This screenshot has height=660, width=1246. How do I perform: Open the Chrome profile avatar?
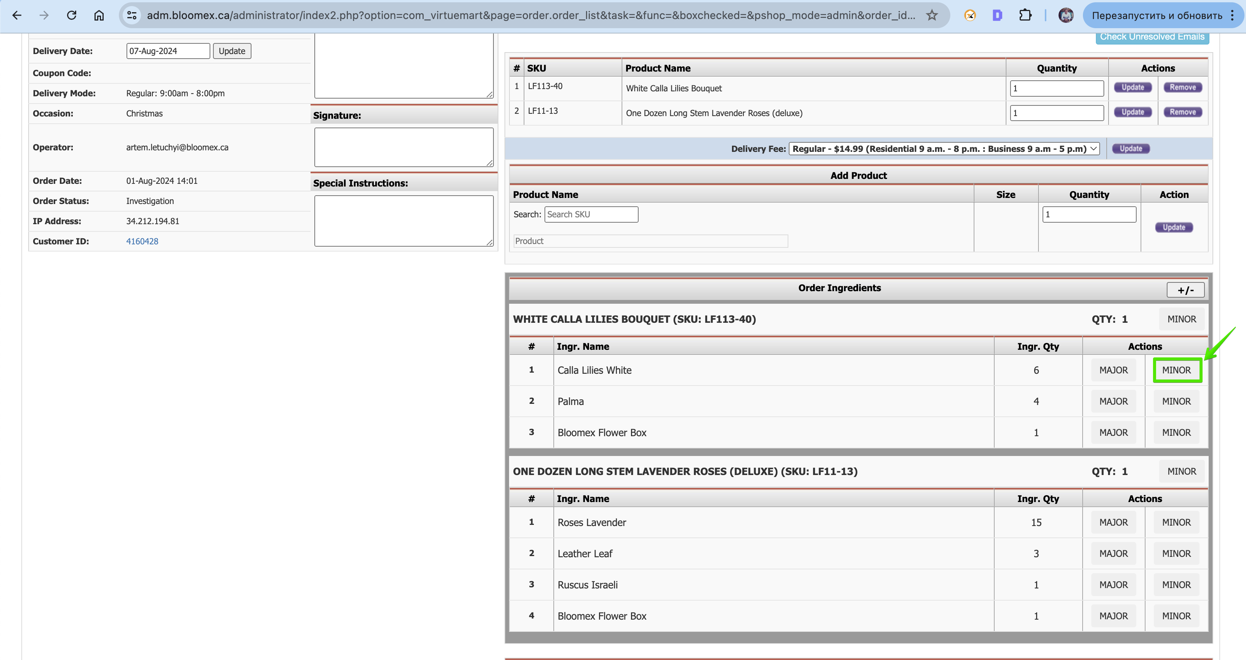pyautogui.click(x=1066, y=16)
